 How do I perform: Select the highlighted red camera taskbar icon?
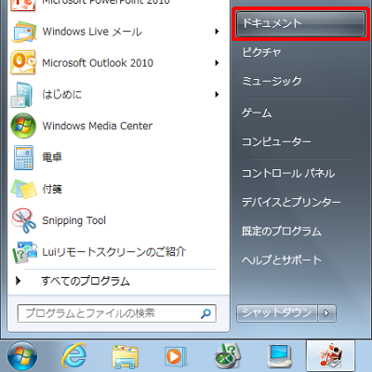pos(330,356)
